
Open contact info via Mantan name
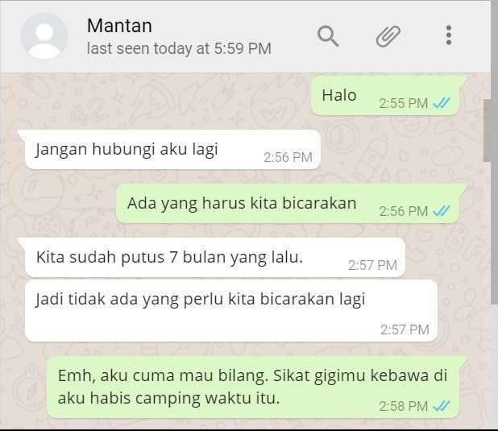click(x=119, y=26)
